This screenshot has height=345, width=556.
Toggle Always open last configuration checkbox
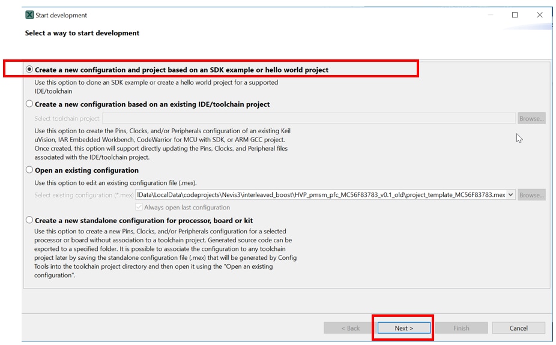139,208
